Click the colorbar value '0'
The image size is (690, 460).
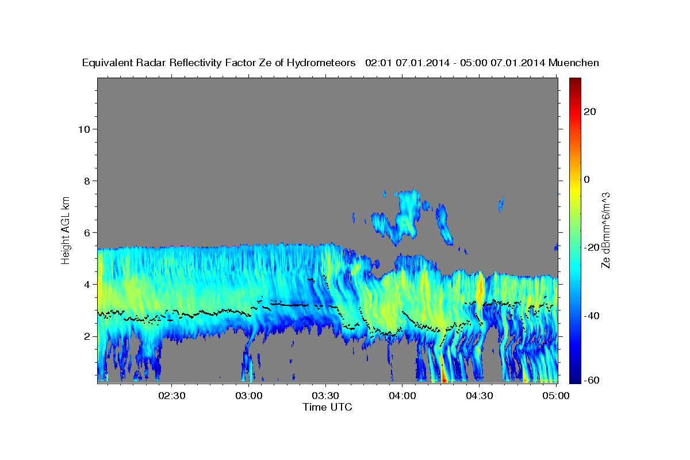point(586,179)
